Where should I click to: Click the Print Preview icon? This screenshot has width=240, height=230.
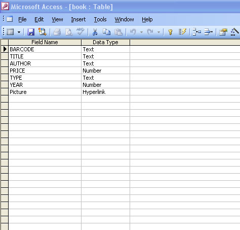(x=69, y=32)
